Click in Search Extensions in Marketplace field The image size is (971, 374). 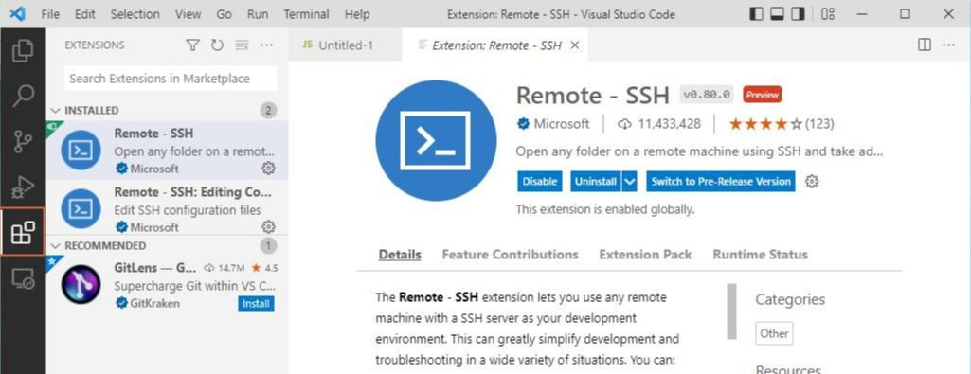click(171, 79)
